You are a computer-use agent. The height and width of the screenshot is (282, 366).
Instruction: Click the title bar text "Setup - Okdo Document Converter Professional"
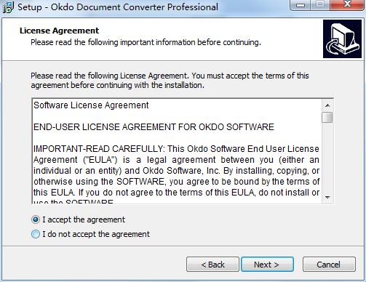tap(118, 7)
